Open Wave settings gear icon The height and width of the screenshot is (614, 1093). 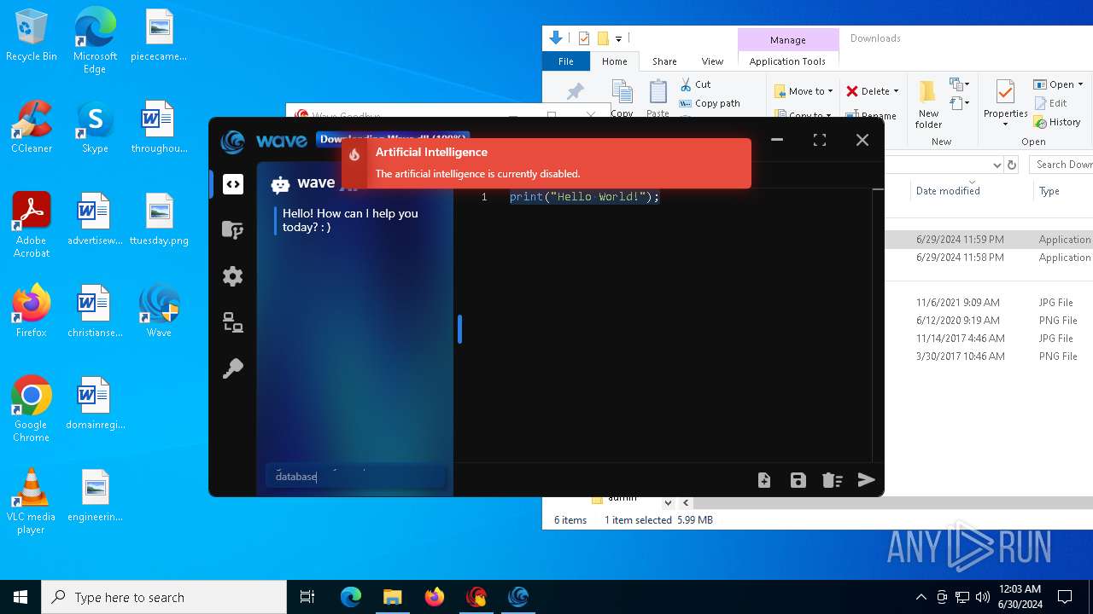click(232, 276)
